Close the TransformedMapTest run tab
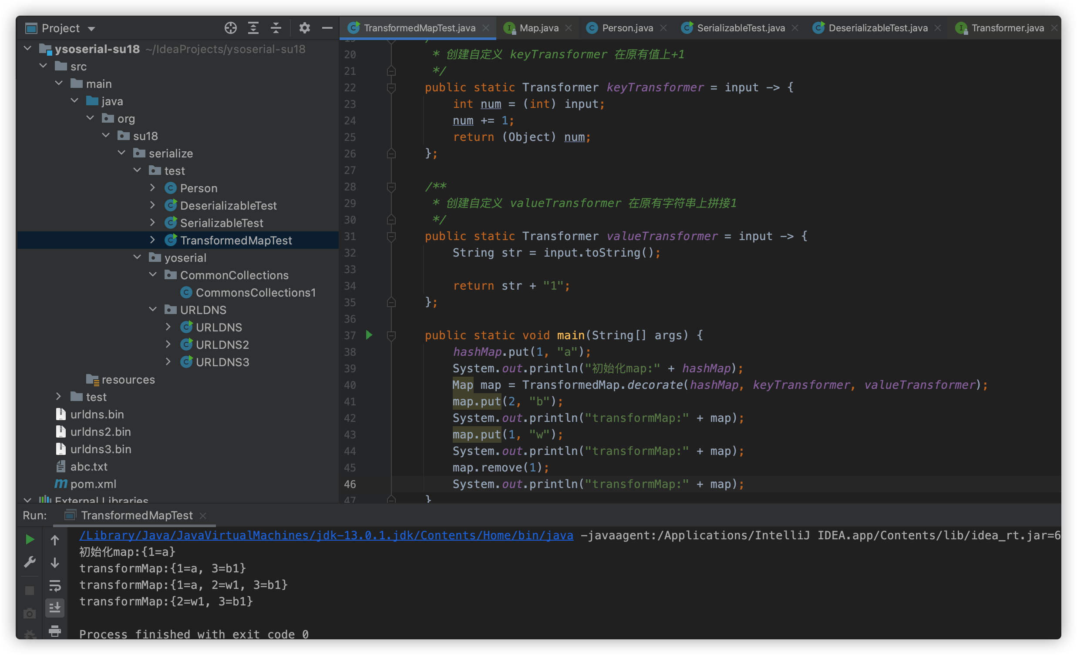Image resolution: width=1077 pixels, height=655 pixels. (x=203, y=516)
